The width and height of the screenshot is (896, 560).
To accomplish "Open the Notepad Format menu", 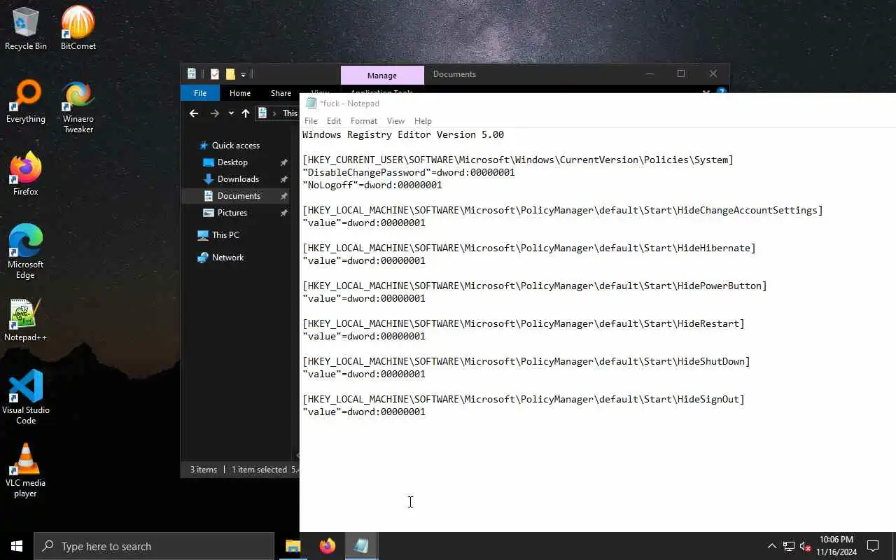I will pyautogui.click(x=364, y=121).
